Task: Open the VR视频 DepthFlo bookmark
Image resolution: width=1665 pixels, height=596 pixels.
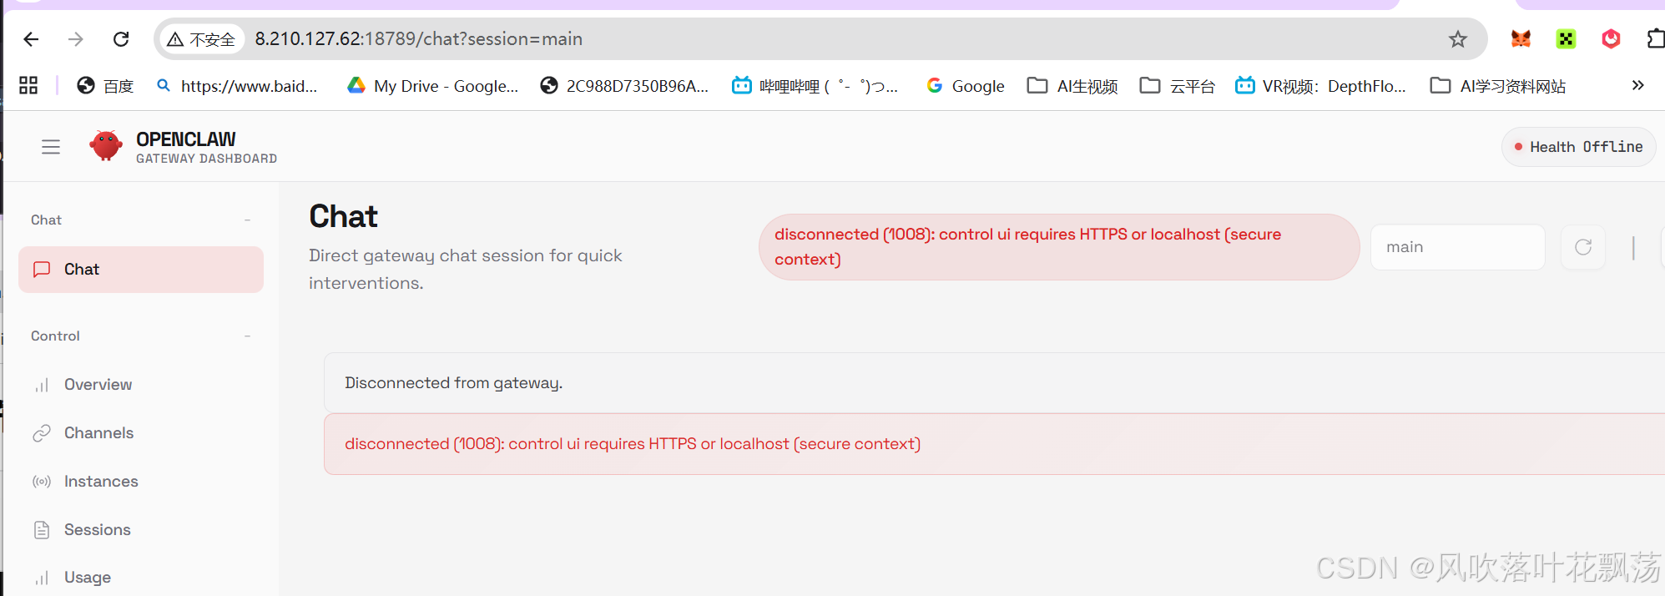Action: (1321, 86)
